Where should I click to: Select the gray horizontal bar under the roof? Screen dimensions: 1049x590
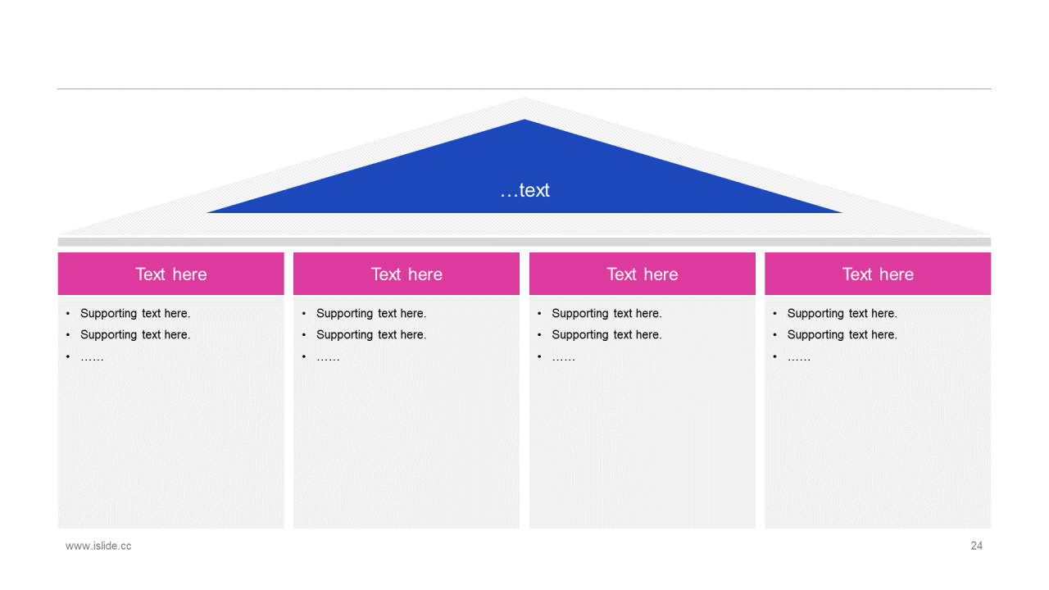tap(524, 242)
